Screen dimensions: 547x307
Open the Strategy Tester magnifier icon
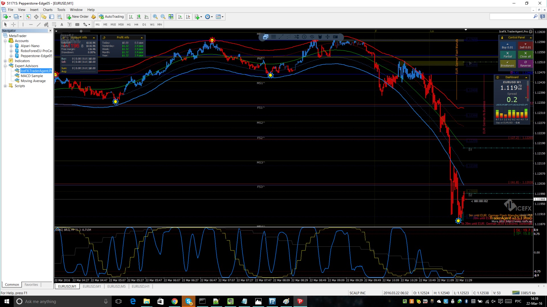tap(60, 17)
